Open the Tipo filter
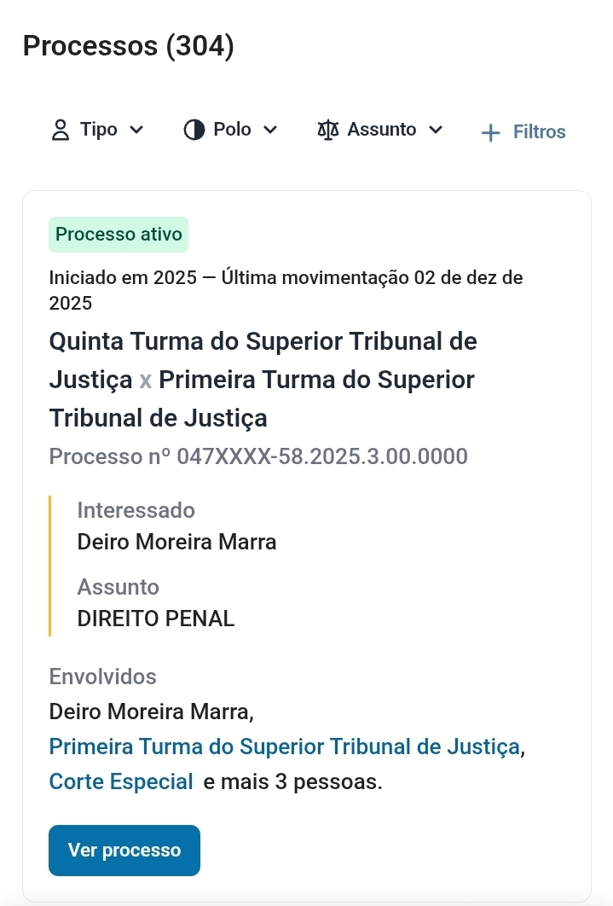 99,130
